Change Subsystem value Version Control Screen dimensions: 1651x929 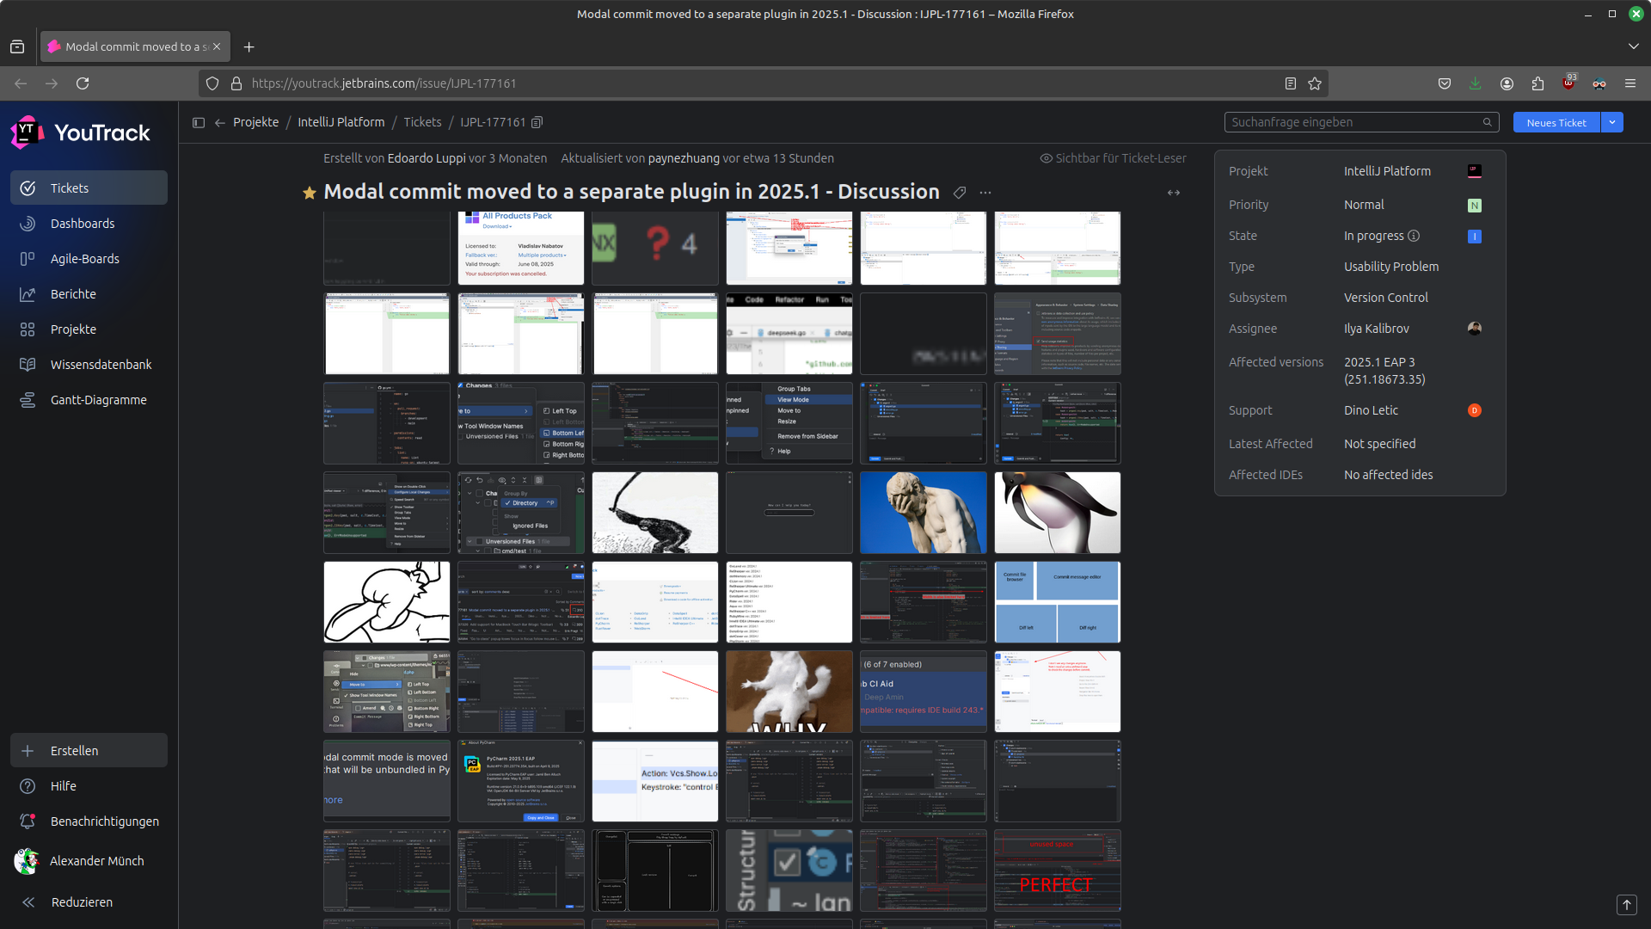click(x=1385, y=298)
